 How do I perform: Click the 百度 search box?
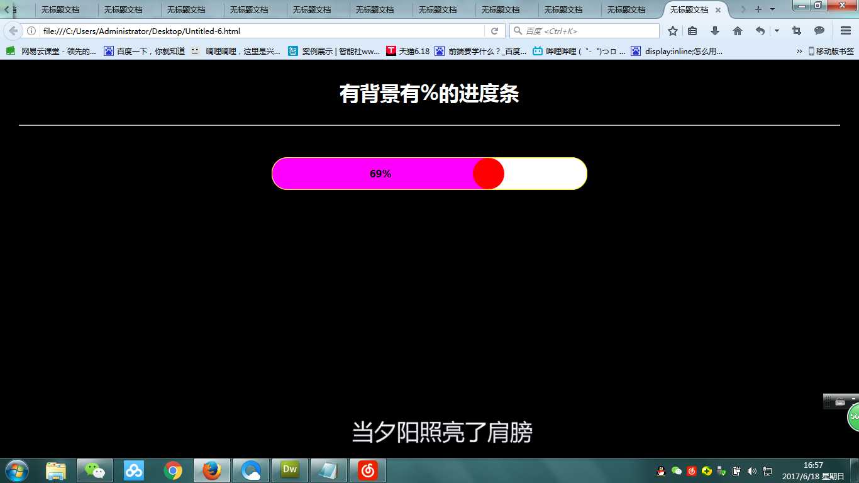(584, 31)
